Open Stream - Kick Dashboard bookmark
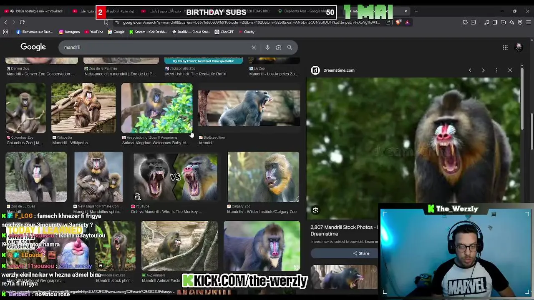 point(148,32)
